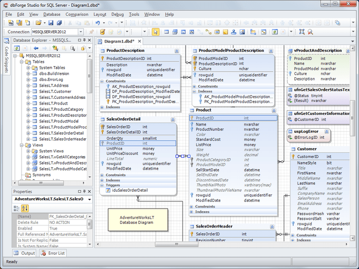The height and width of the screenshot is (269, 359).
Task: Toggle alphabetical sort in Properties panel
Action: pos(25,208)
